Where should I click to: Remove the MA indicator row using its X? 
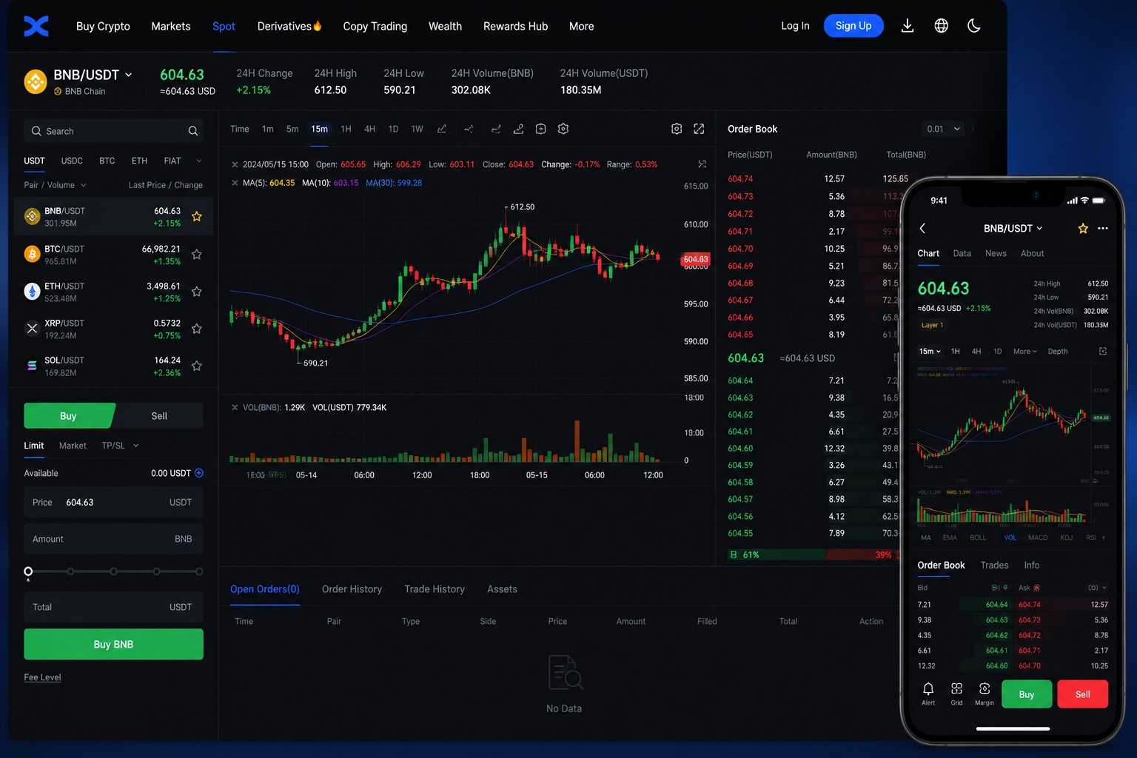[x=235, y=183]
